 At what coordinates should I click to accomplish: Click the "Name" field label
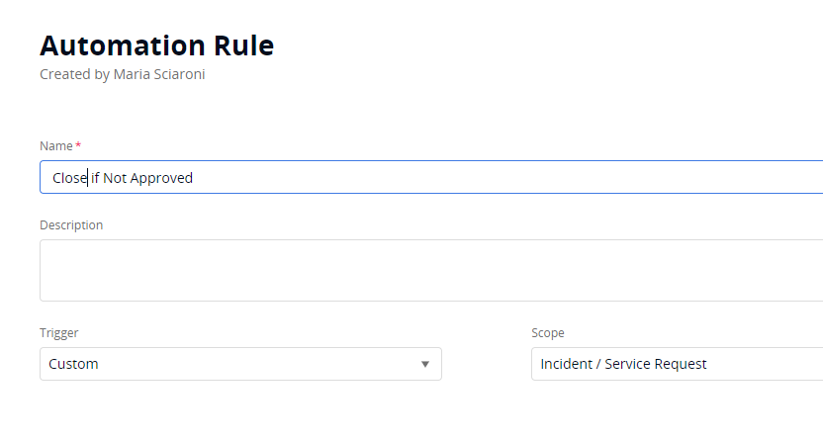(56, 145)
